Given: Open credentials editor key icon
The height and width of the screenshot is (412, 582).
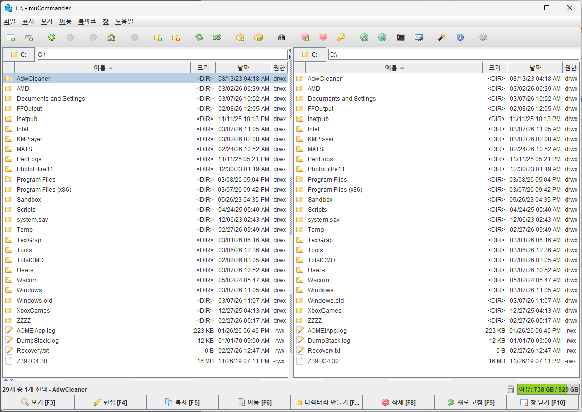Looking at the screenshot, I should [x=341, y=37].
